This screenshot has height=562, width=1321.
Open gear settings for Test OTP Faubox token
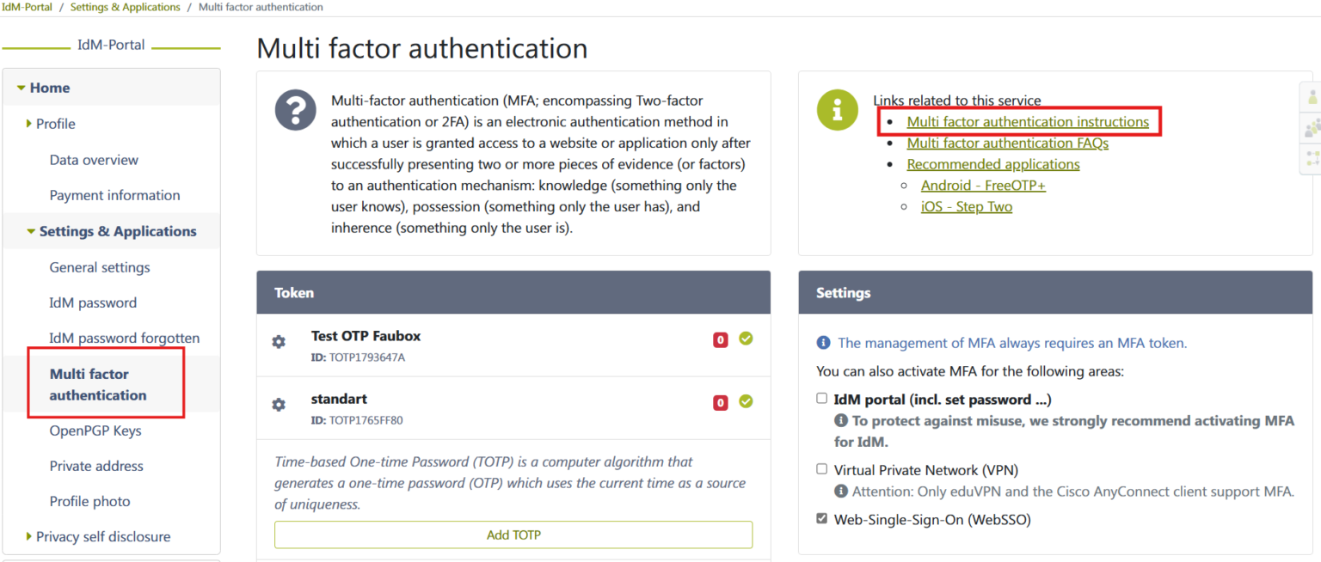point(279,342)
